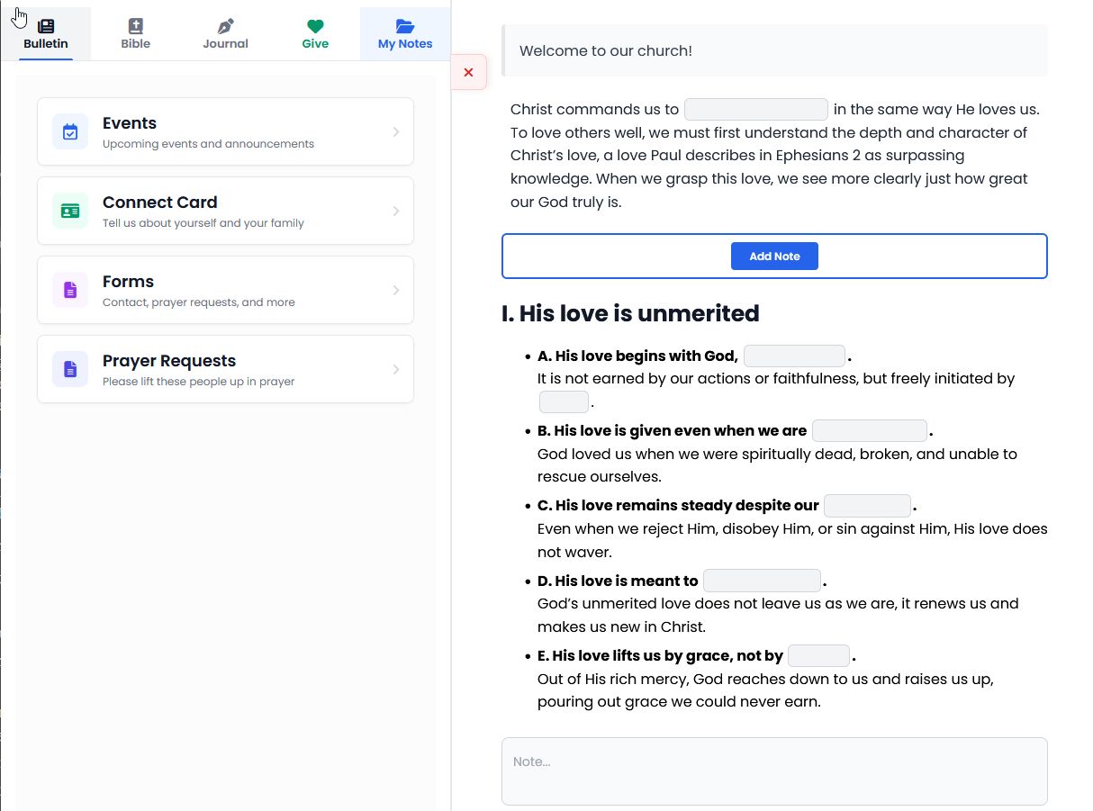Click the Events calendar icon

pos(70,132)
